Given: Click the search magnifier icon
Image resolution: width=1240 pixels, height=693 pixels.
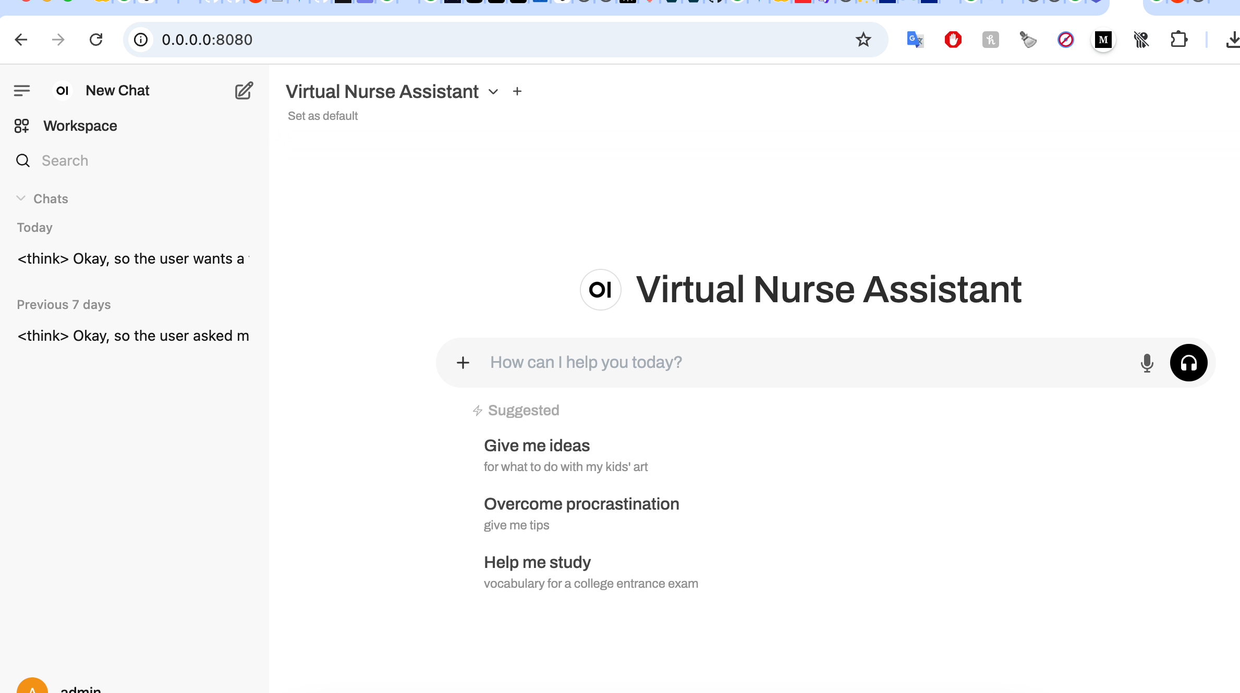Looking at the screenshot, I should (23, 160).
